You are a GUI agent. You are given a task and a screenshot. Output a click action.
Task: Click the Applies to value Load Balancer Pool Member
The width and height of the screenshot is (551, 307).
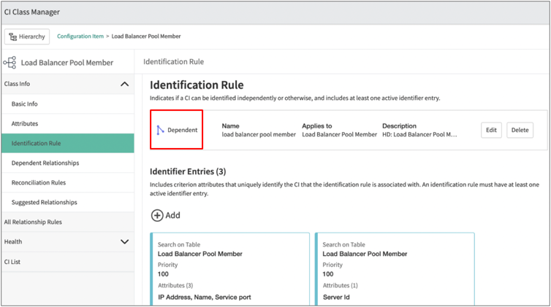click(340, 135)
